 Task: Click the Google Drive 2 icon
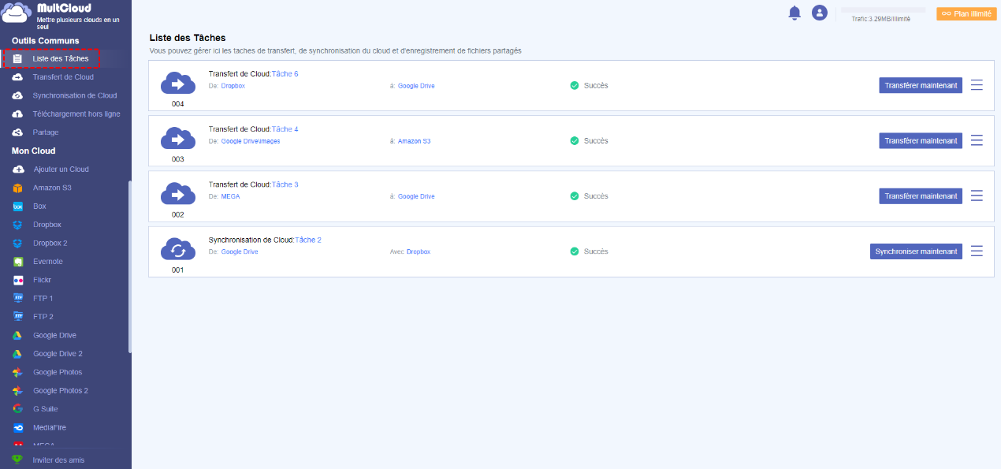click(x=17, y=354)
